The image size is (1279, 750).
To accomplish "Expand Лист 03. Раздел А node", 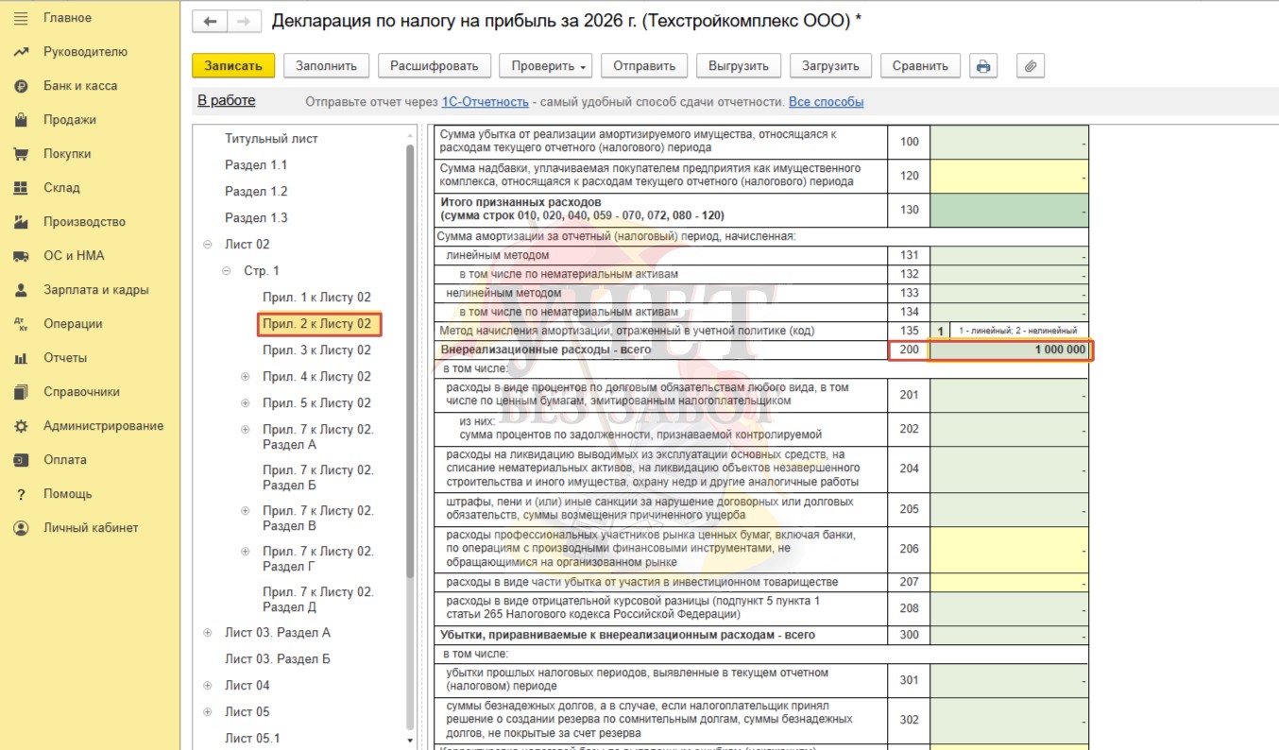I will 208,633.
